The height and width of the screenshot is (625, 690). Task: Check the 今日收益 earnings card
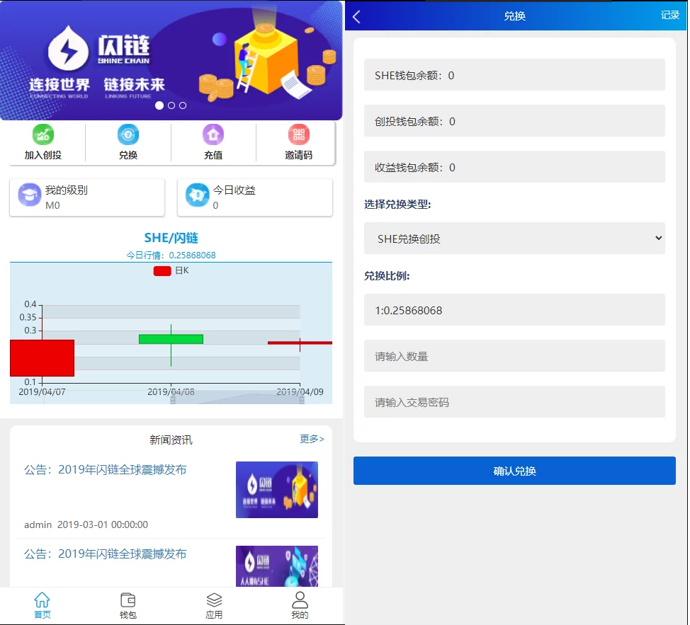255,197
